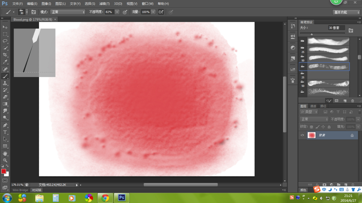
Task: Toggle Quick Mask mode
Action: click(5, 180)
